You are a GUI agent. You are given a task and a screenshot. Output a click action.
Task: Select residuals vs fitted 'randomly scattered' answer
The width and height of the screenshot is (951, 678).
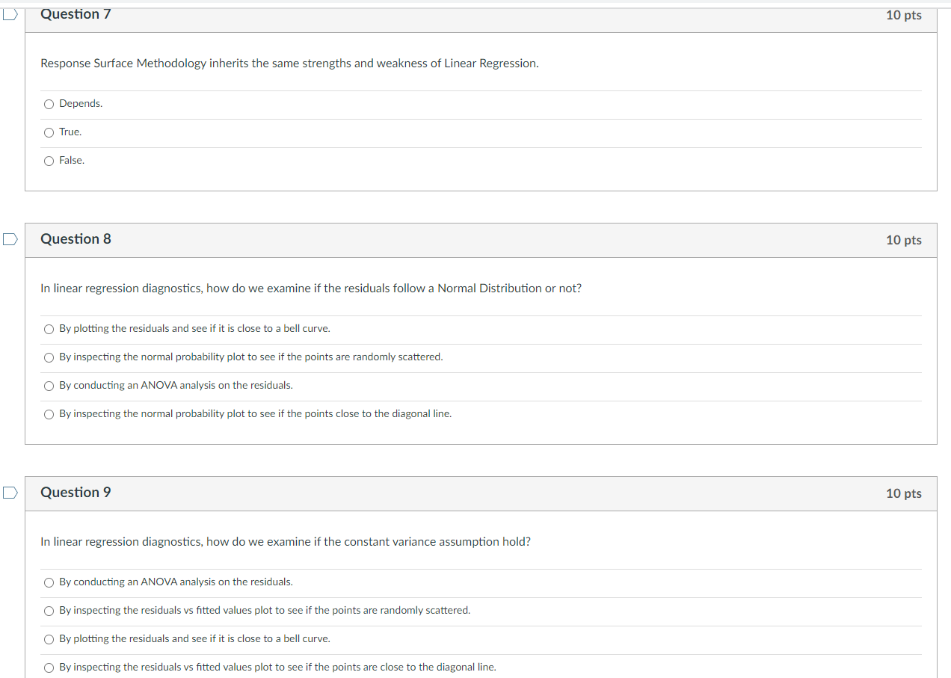pos(49,611)
